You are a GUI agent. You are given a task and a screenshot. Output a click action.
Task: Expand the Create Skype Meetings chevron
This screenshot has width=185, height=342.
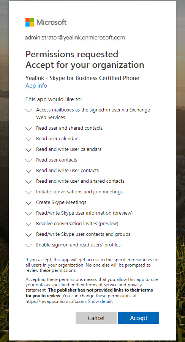(28, 203)
